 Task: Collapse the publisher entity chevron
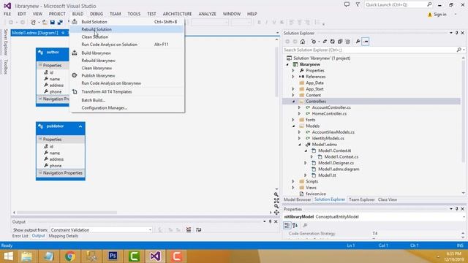click(x=80, y=126)
